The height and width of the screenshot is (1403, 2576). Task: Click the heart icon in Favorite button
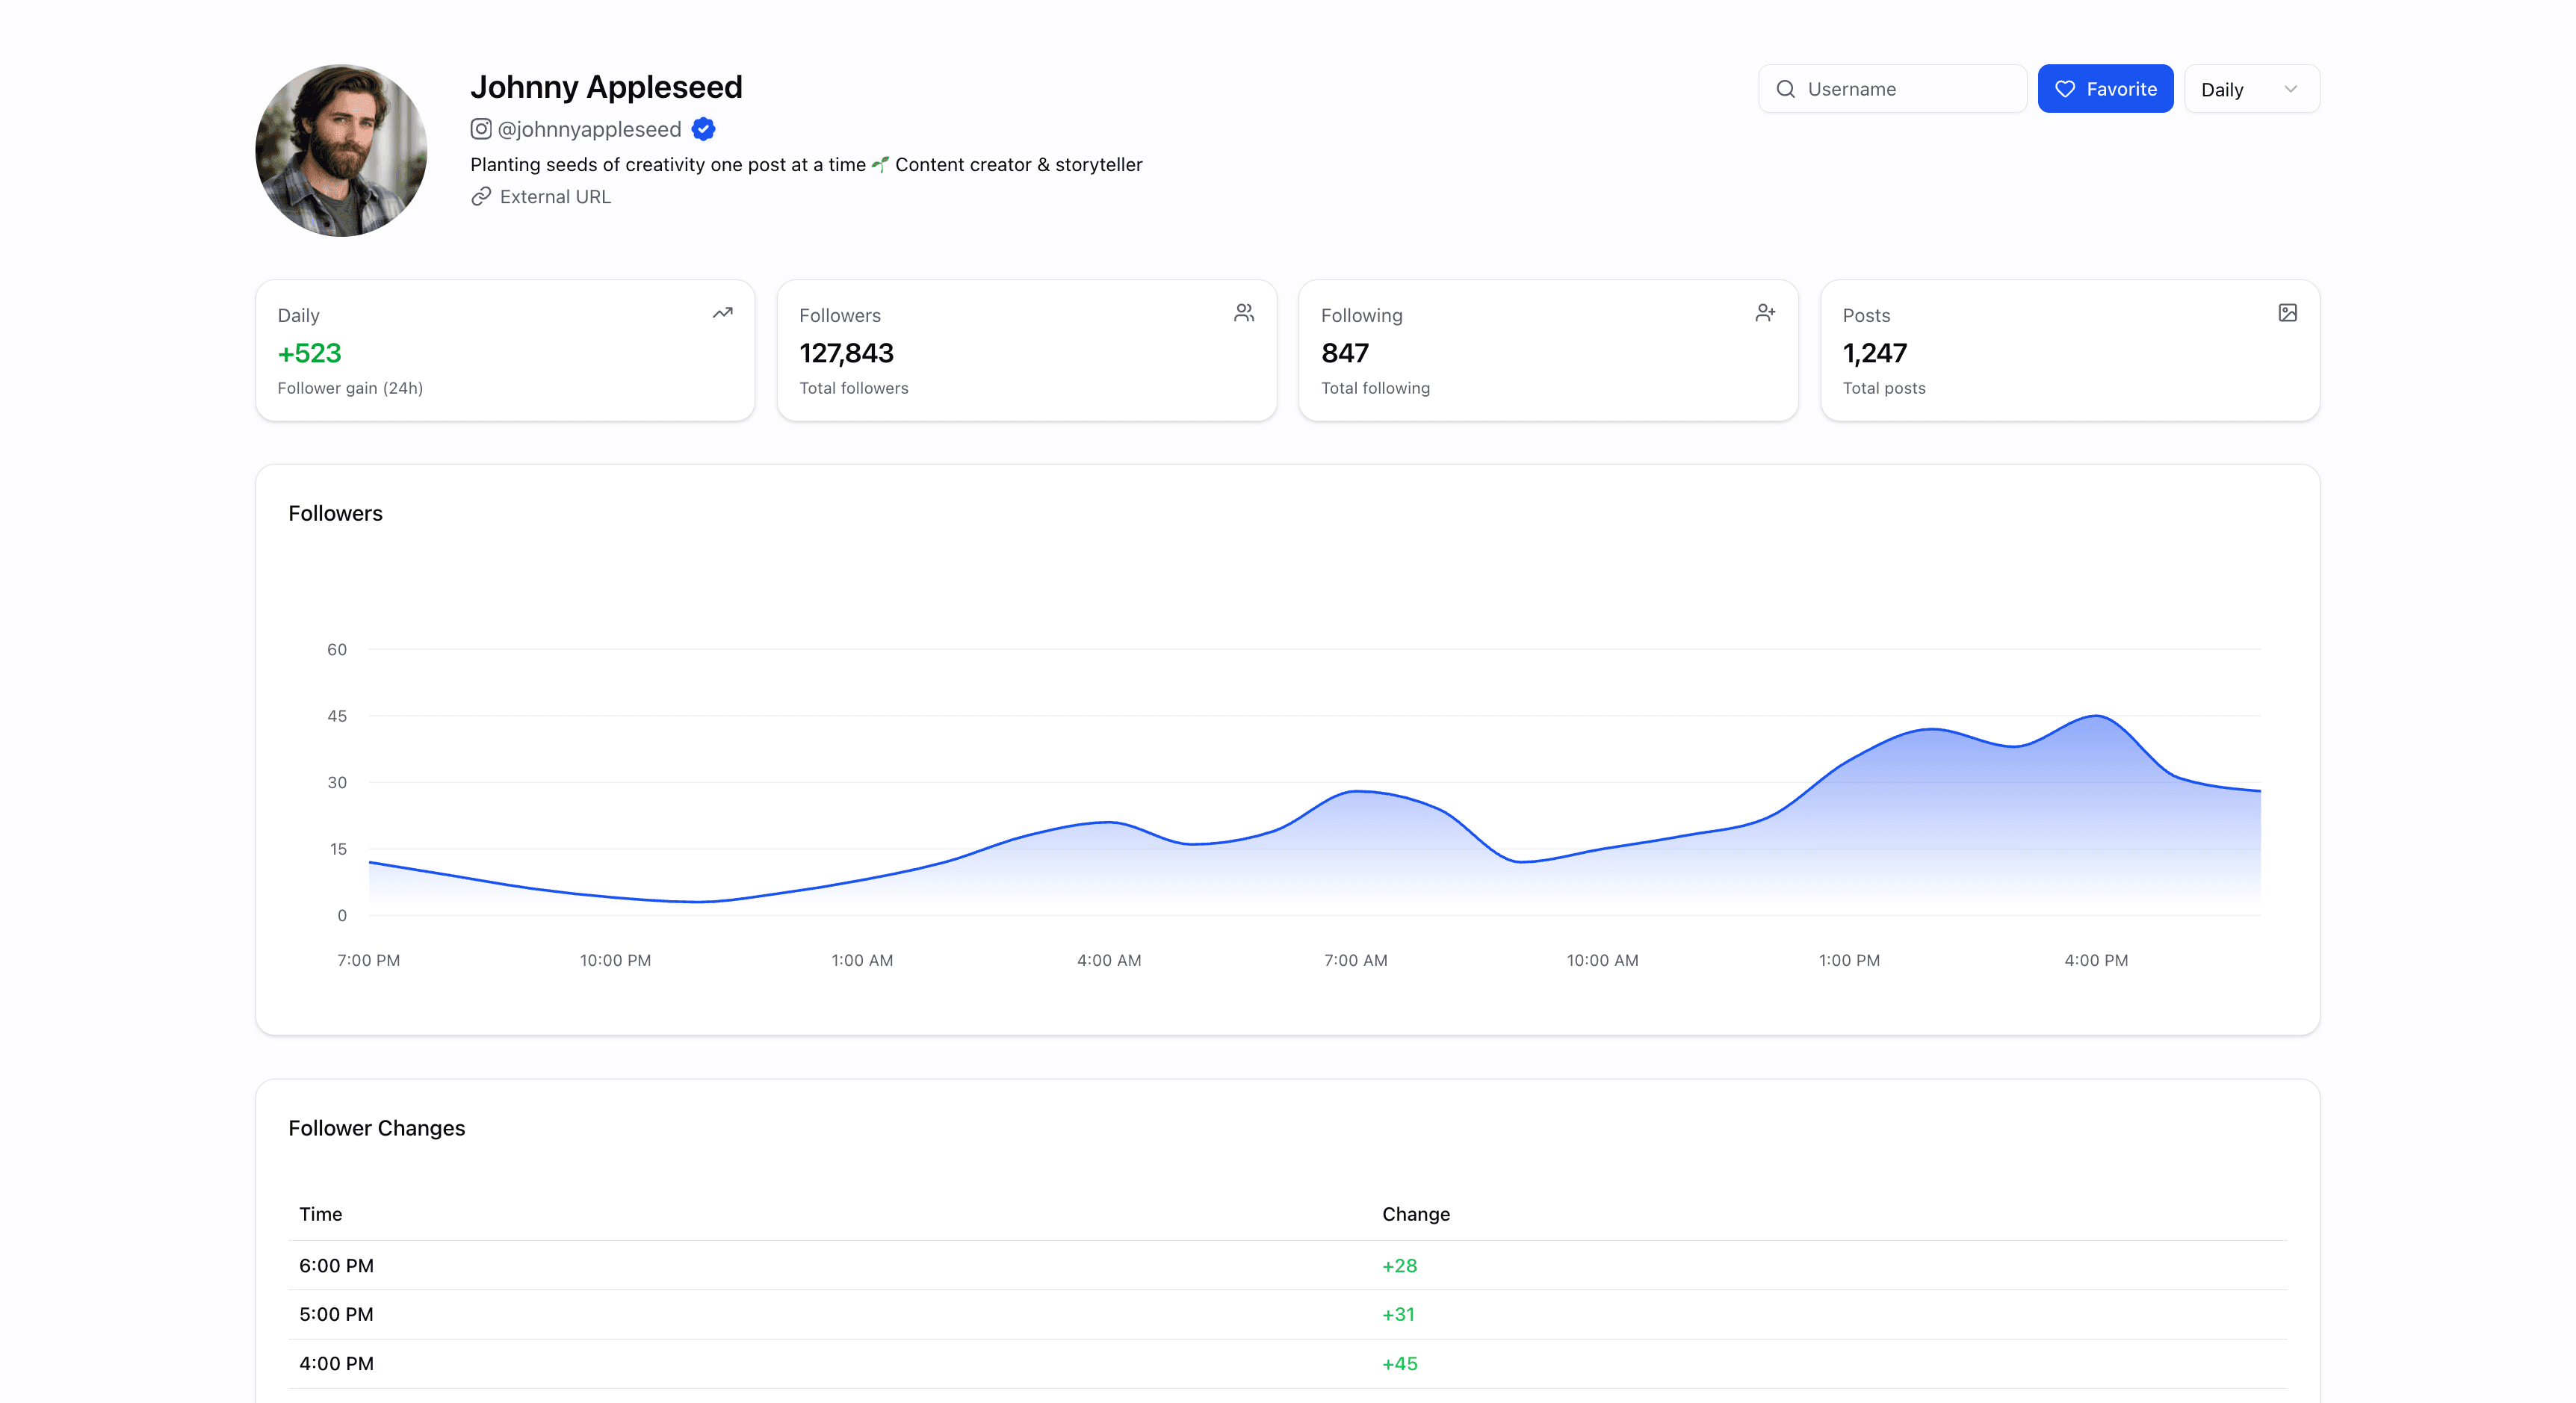[2064, 89]
